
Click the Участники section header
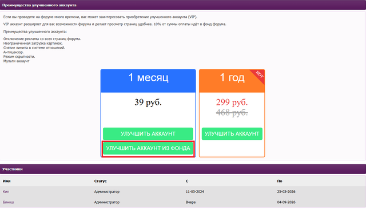(x=183, y=169)
